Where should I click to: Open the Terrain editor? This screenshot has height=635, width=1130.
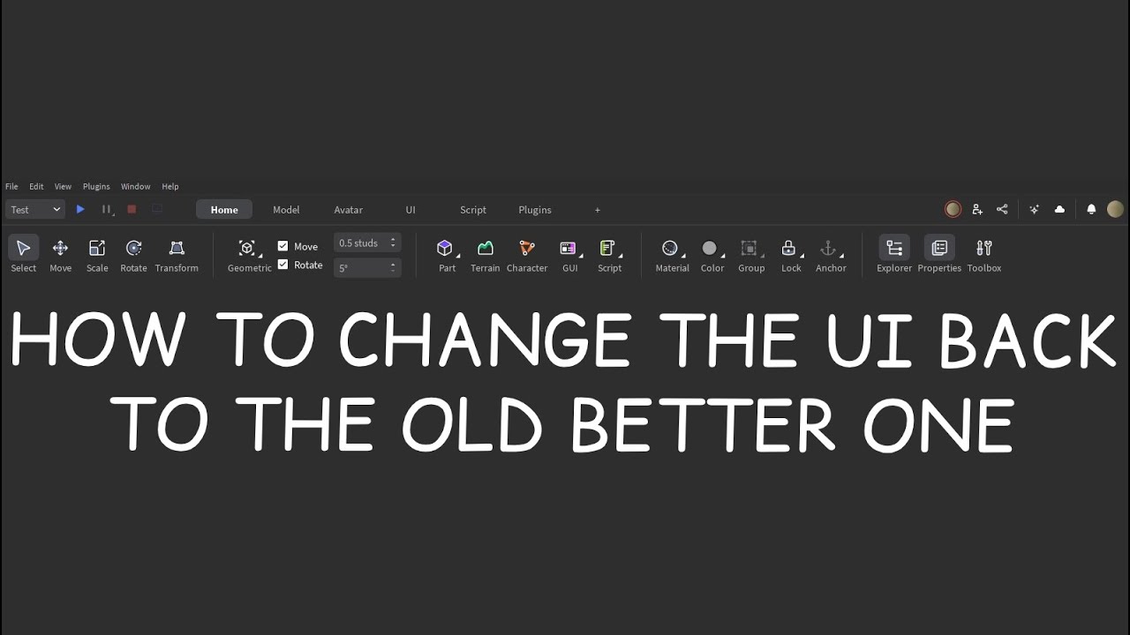[x=485, y=255]
